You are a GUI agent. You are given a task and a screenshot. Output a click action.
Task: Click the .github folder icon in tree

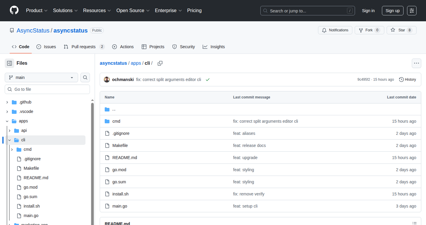pyautogui.click(x=14, y=102)
